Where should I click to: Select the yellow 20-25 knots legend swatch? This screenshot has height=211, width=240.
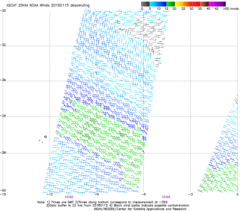pos(179,4)
